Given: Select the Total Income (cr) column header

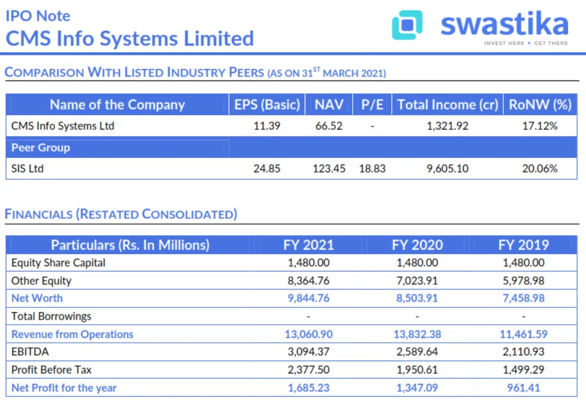Looking at the screenshot, I should point(448,104).
